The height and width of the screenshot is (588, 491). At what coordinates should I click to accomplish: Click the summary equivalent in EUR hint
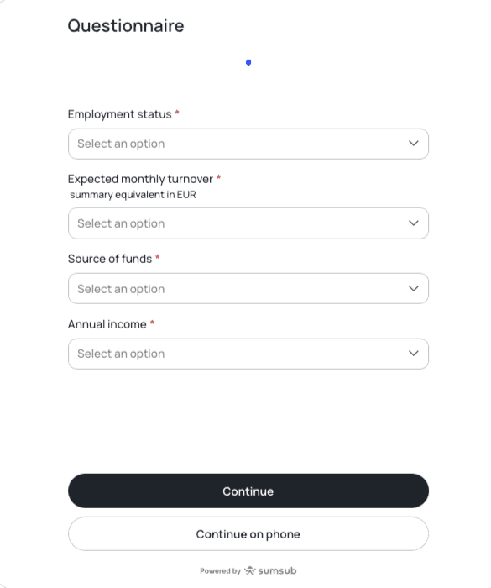tap(133, 195)
